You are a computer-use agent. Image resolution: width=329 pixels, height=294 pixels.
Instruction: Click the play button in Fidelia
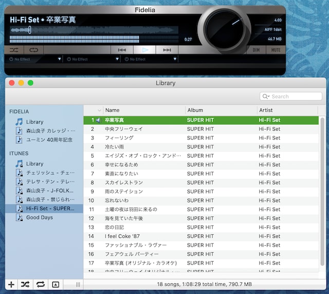tap(144, 50)
